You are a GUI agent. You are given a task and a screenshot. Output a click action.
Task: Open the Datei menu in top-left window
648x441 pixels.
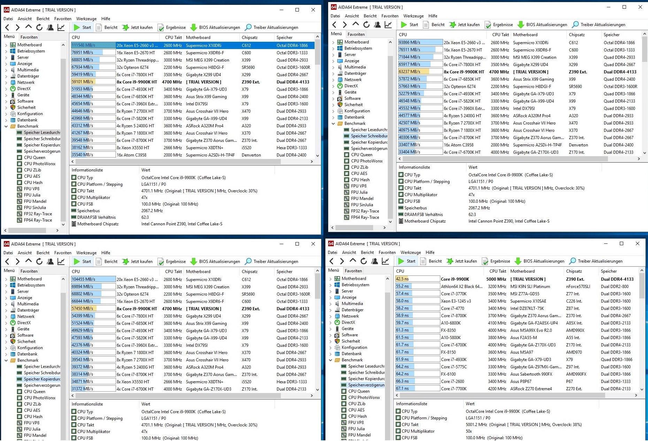click(8, 19)
